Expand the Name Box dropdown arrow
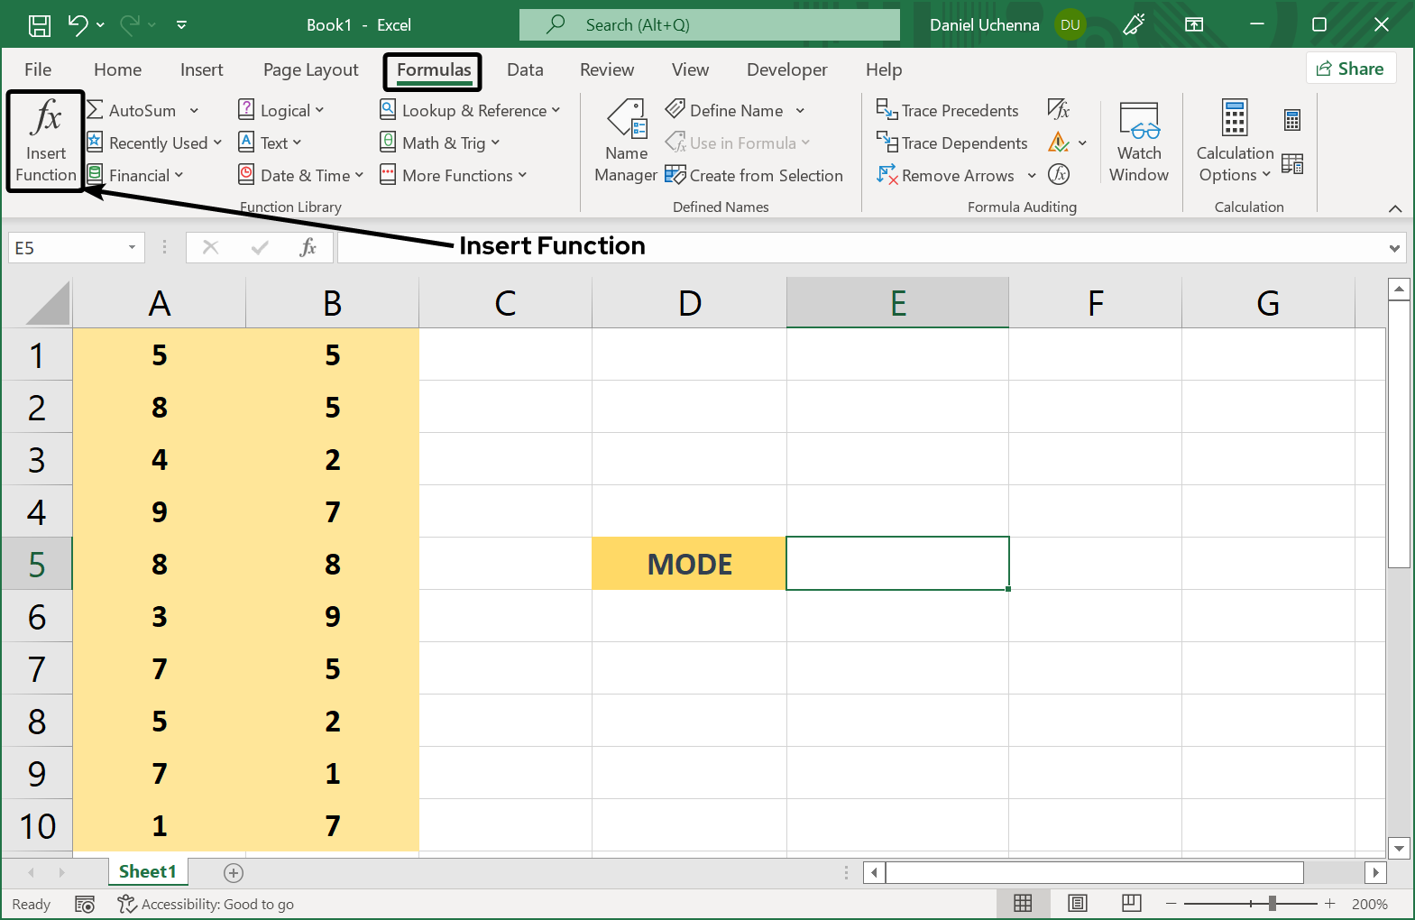 coord(132,247)
